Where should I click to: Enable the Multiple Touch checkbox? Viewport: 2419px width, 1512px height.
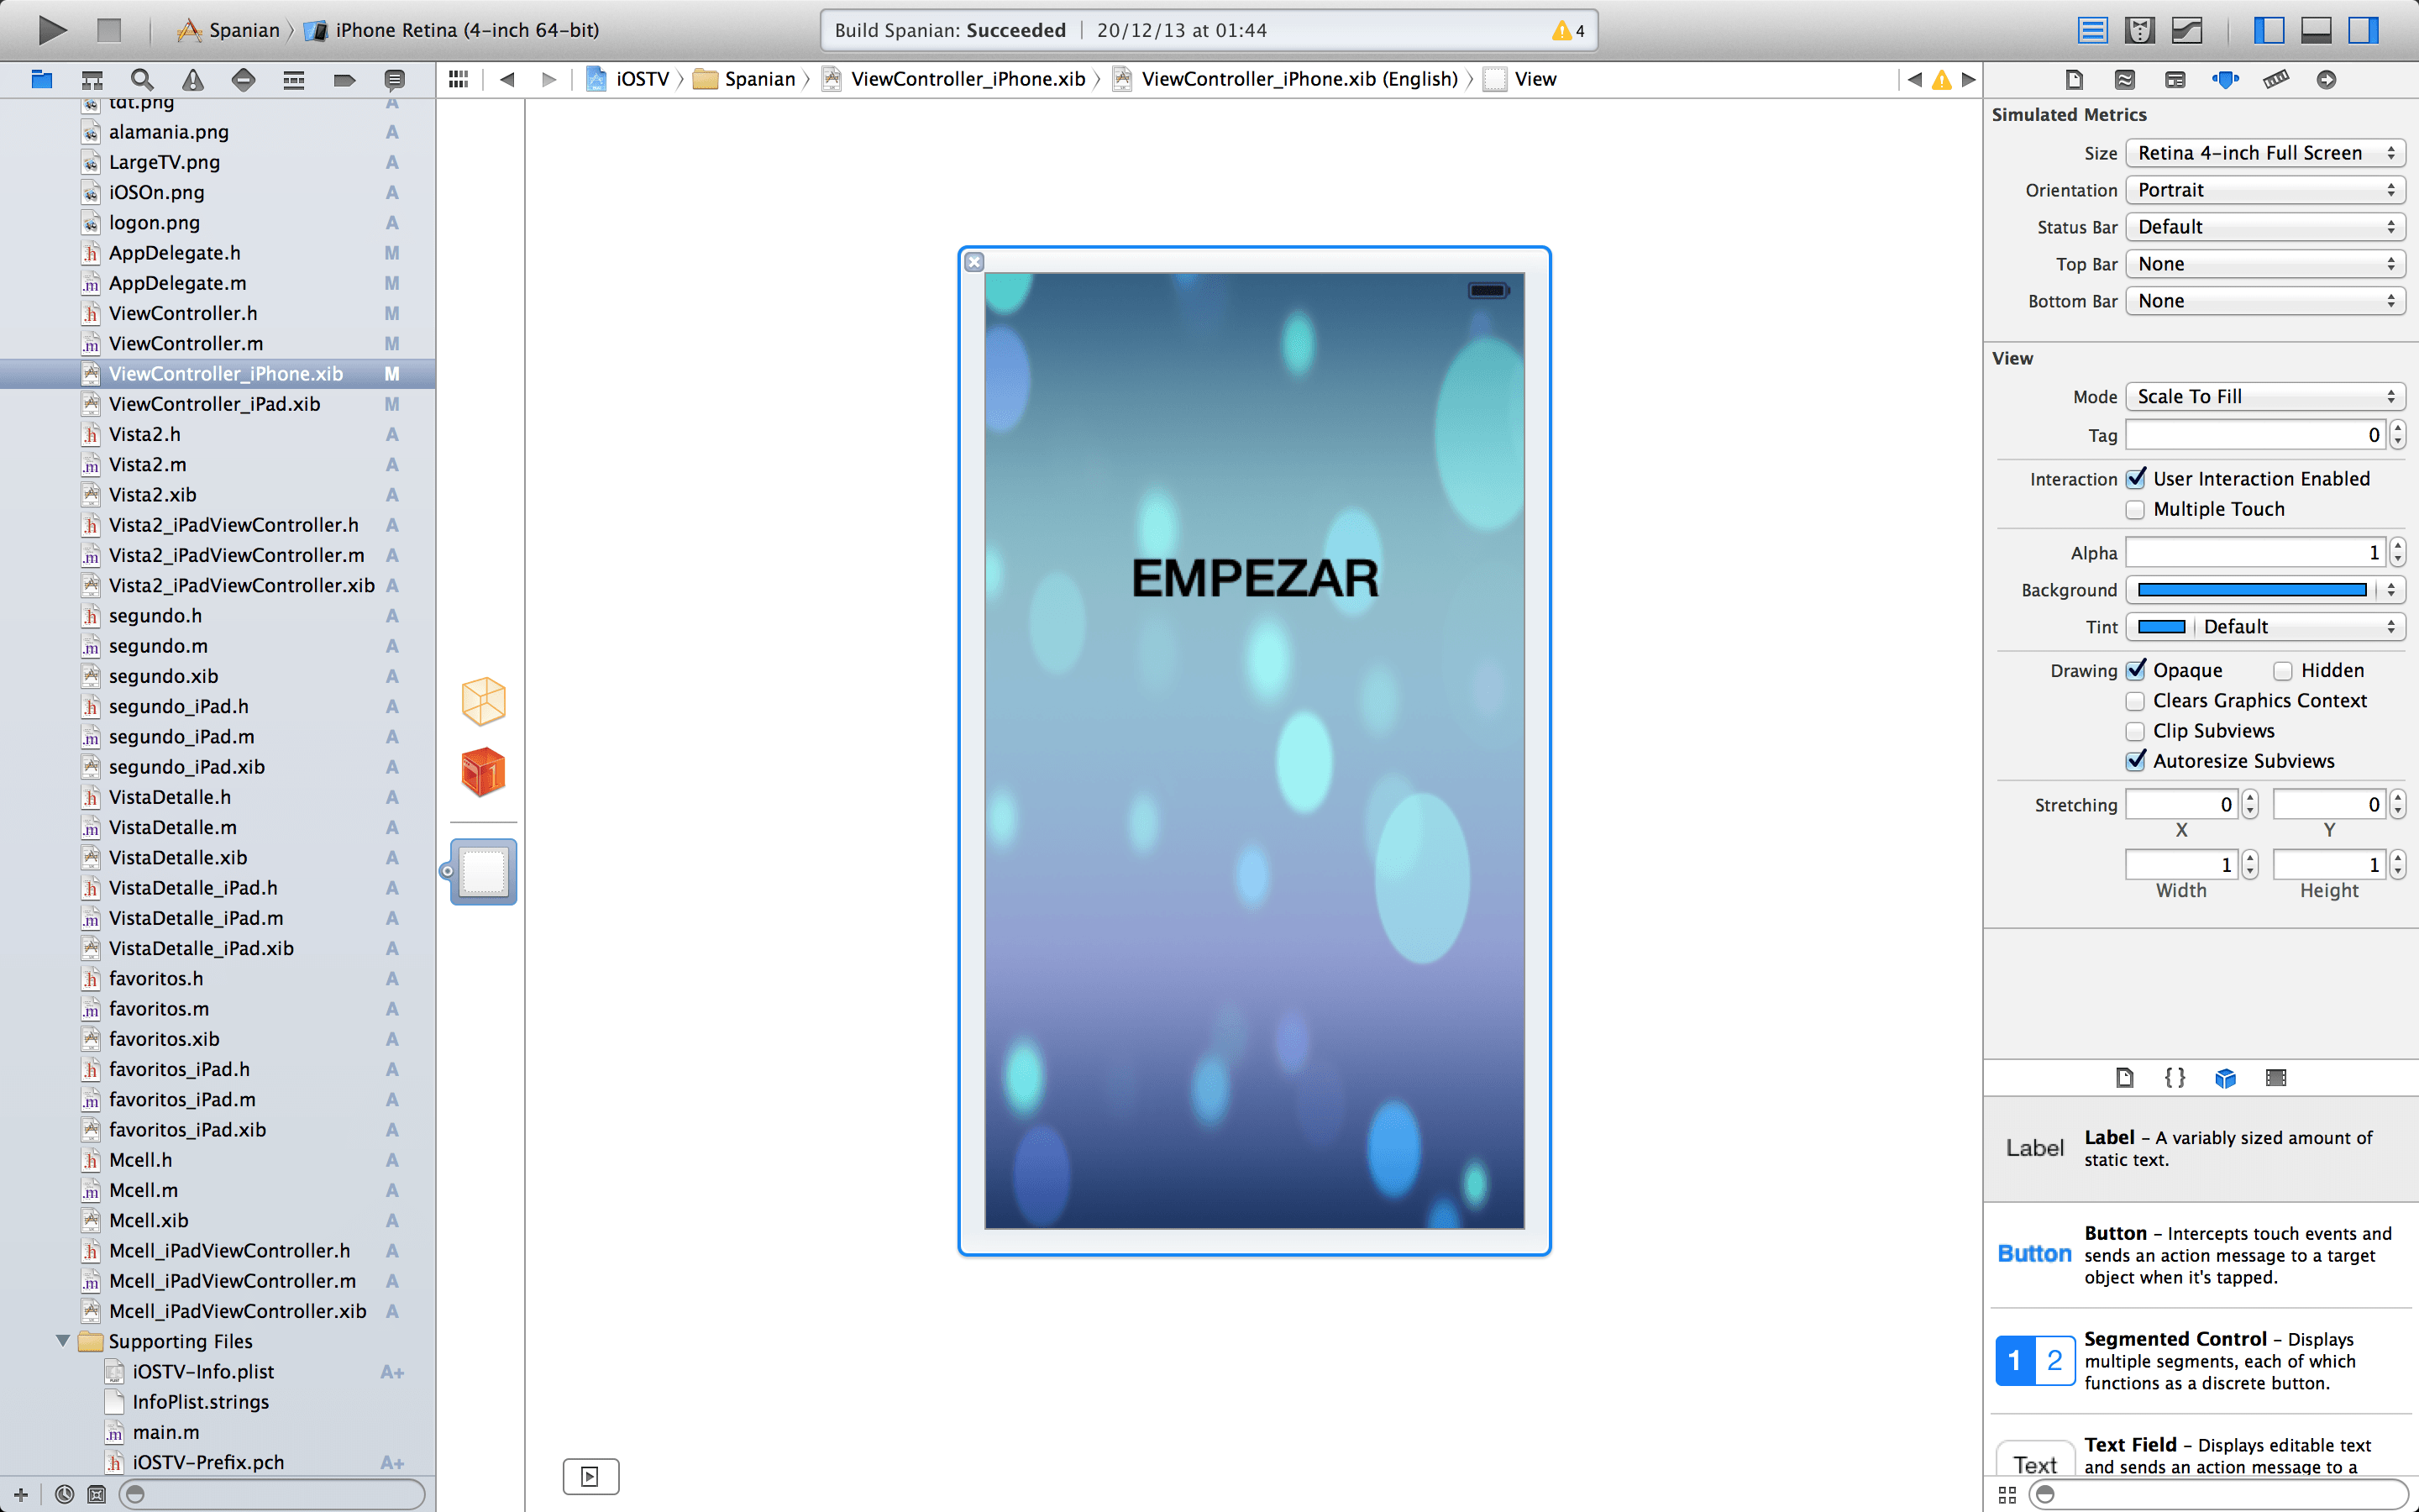click(x=2136, y=509)
